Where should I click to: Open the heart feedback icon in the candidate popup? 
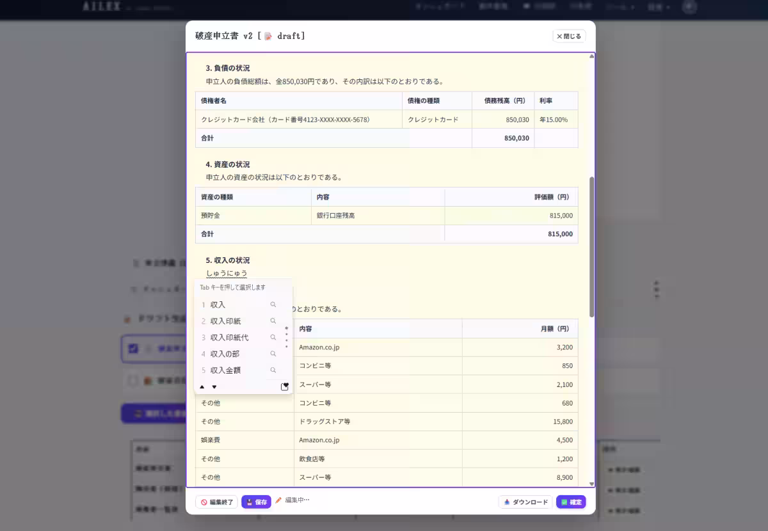285,386
